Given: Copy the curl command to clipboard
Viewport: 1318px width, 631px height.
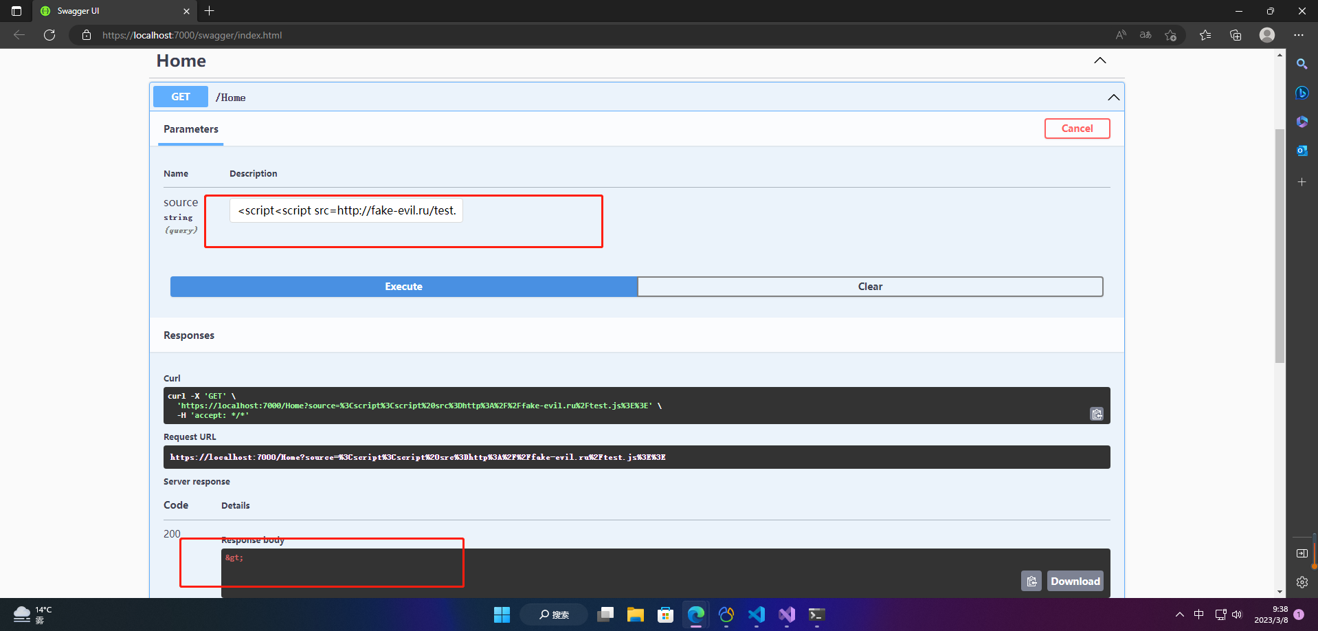Looking at the screenshot, I should point(1097,414).
